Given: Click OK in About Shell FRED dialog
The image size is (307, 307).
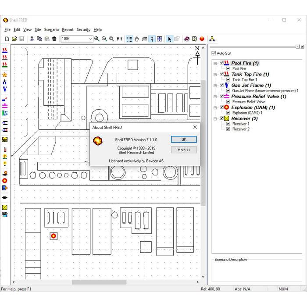Looking at the screenshot, I should tap(184, 139).
